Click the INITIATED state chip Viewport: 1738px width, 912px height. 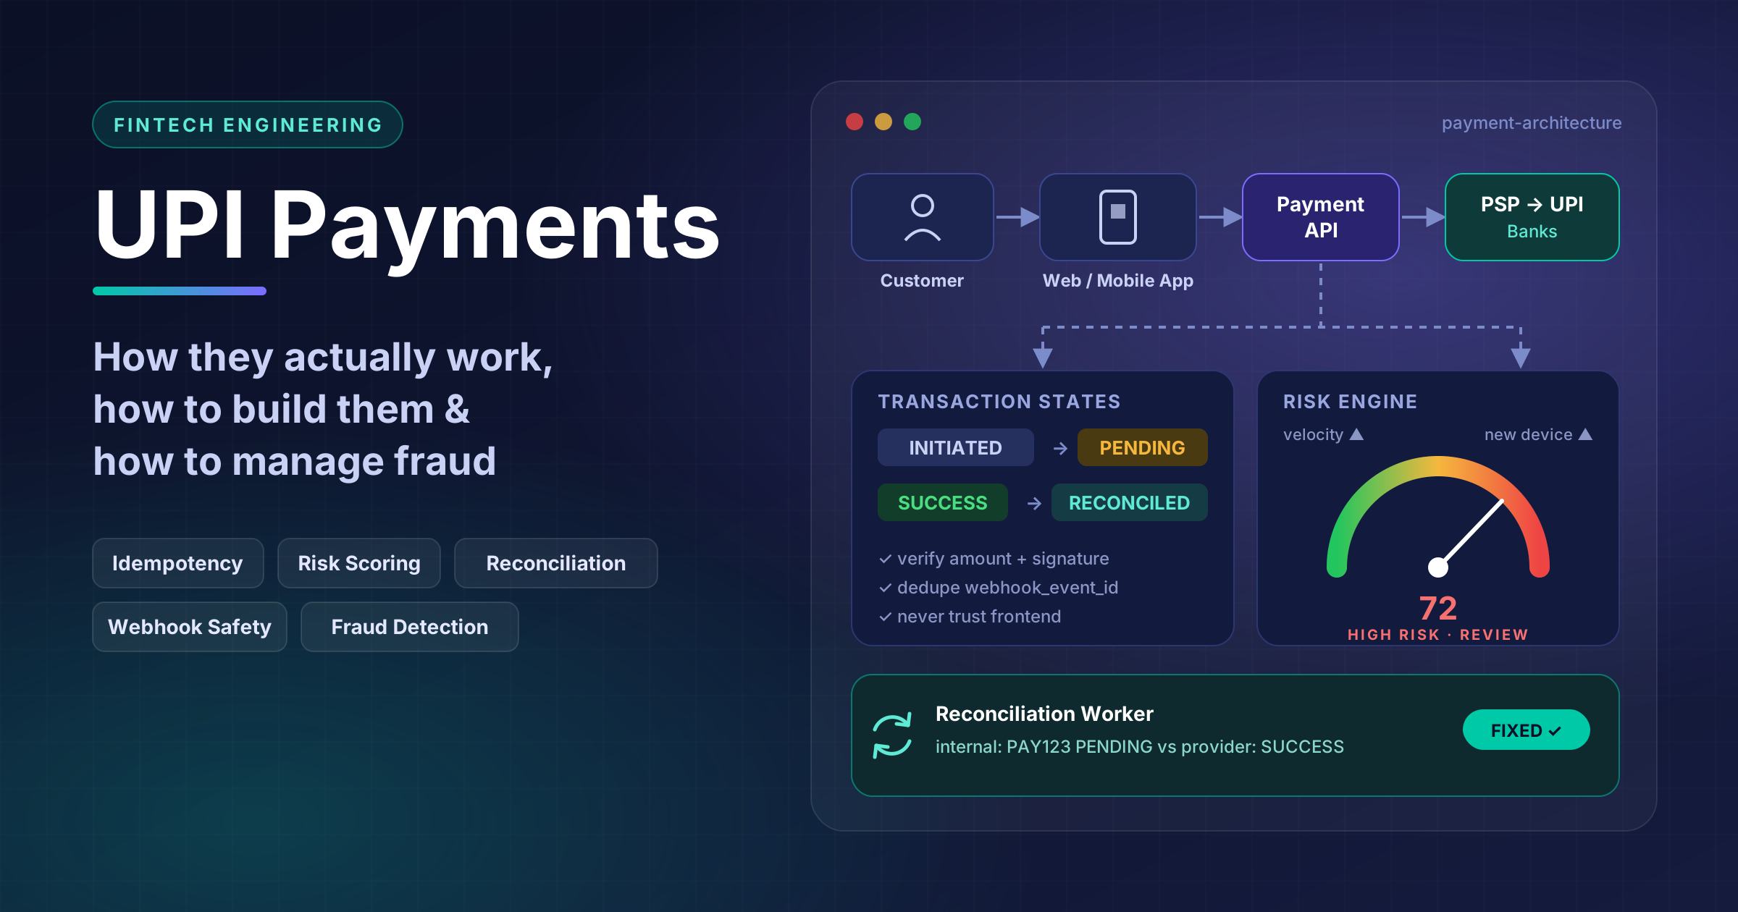click(x=955, y=447)
